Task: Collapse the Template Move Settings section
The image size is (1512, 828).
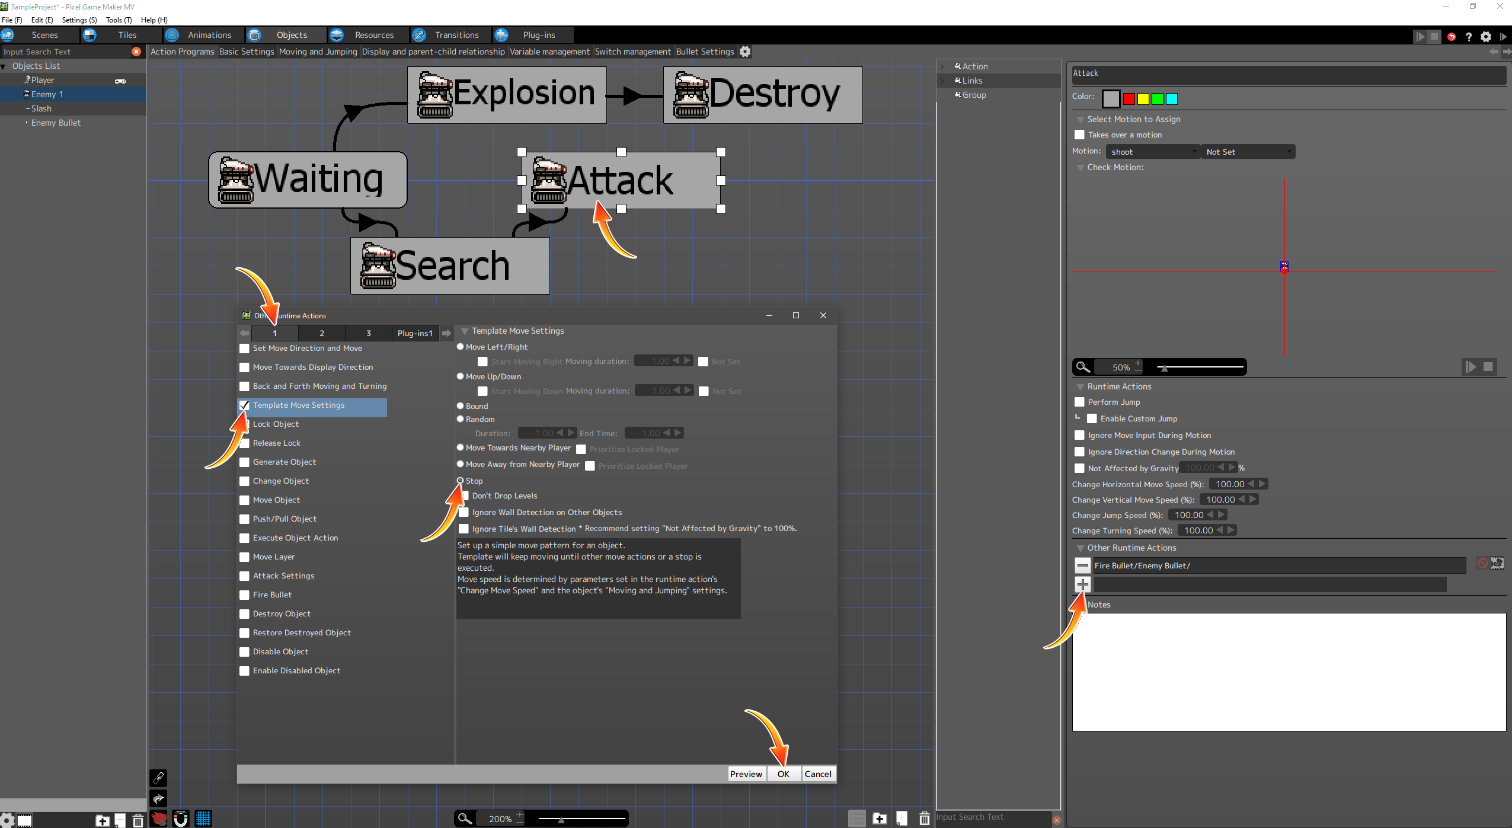Action: pos(465,331)
